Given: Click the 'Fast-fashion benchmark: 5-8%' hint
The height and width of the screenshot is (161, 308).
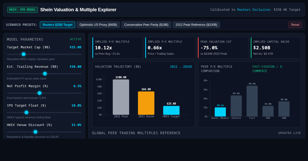Looking at the screenshot, I should (x=26, y=98).
